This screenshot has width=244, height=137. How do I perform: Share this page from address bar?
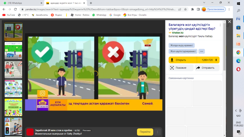pyautogui.click(x=180, y=9)
